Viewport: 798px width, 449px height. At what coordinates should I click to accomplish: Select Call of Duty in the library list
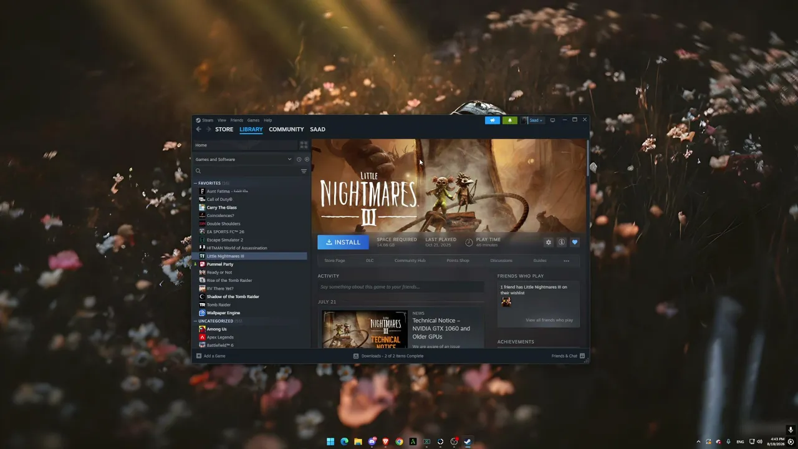[x=251, y=200]
